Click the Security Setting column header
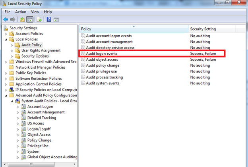Image resolution: width=248 pixels, height=167 pixels. click(203, 29)
